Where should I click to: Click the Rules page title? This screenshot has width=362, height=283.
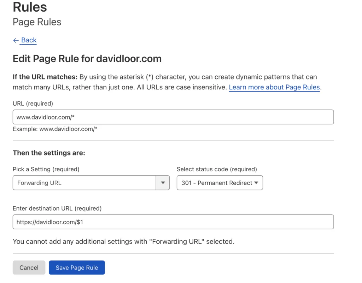(x=30, y=7)
